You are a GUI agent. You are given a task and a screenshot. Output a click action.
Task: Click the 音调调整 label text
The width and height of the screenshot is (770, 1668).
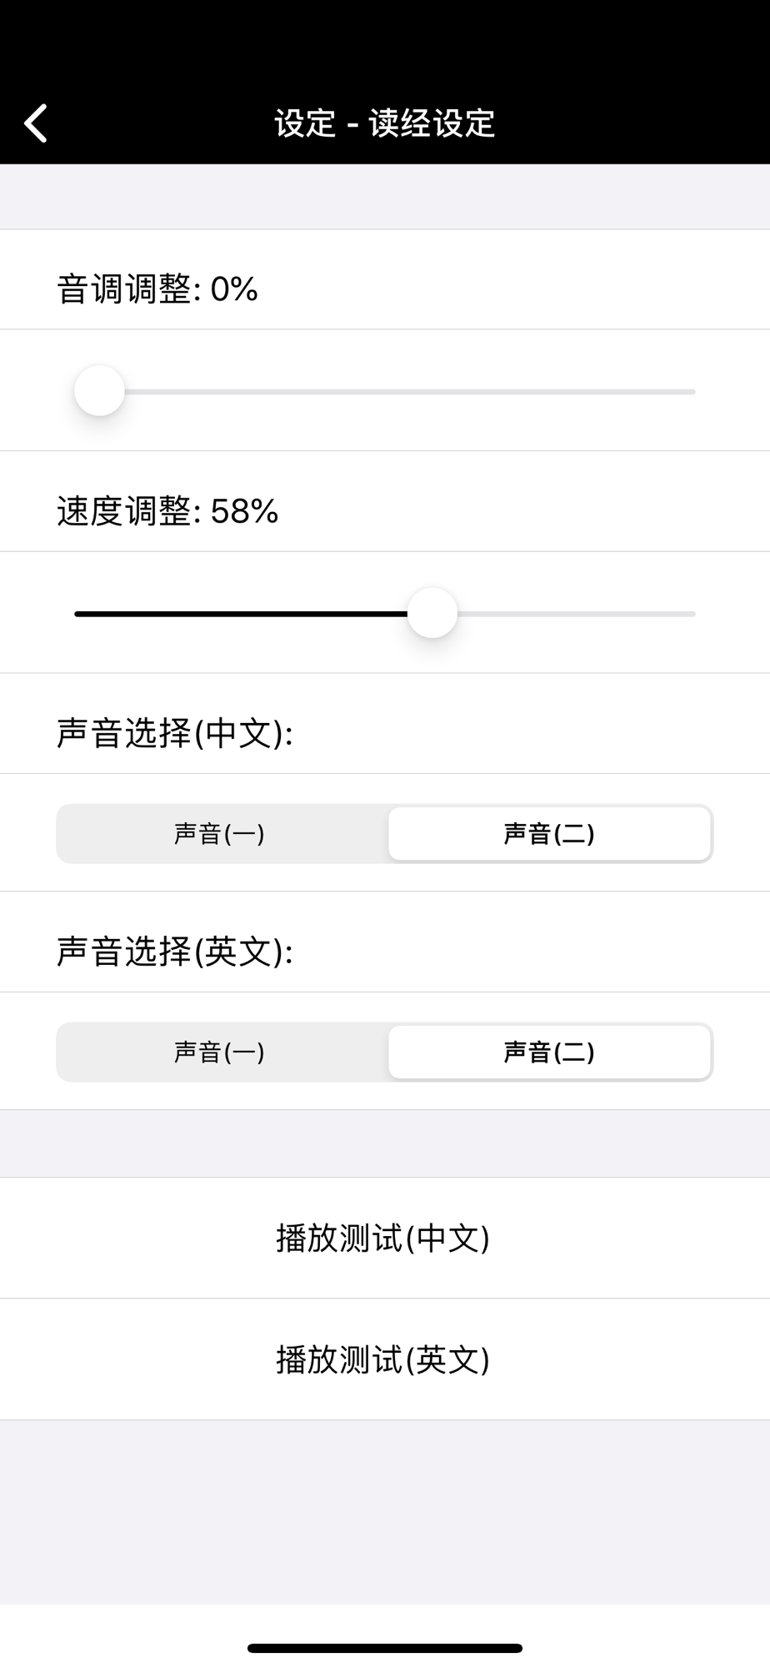125,289
